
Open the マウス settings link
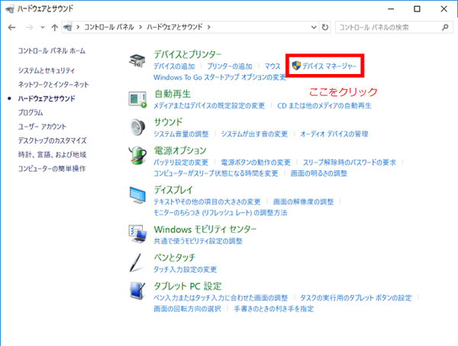(x=273, y=66)
